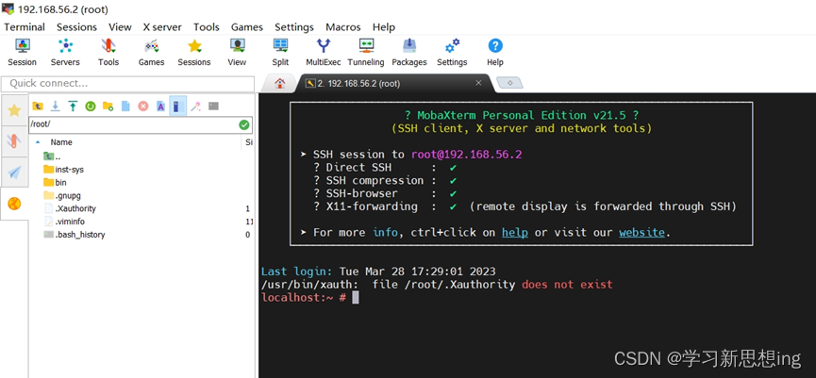Select the .viminfo file
The width and height of the screenshot is (816, 378).
tap(64, 222)
